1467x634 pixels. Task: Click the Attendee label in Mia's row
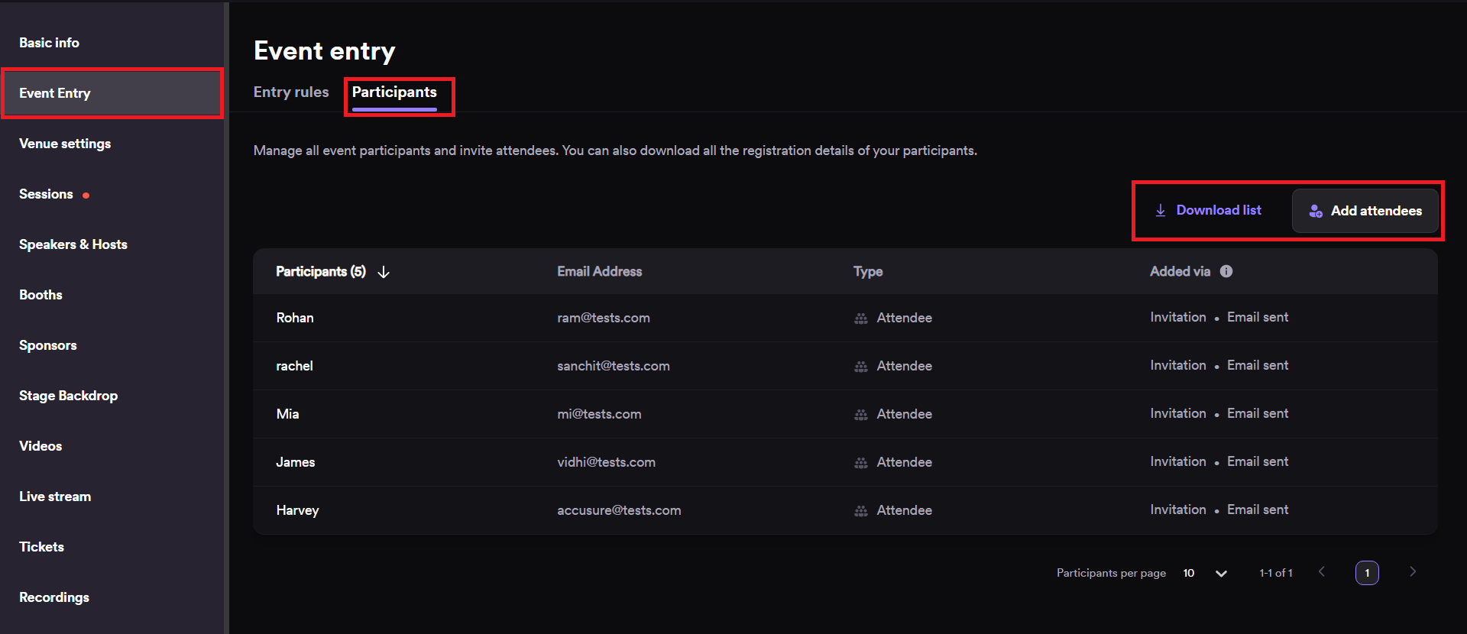click(905, 414)
